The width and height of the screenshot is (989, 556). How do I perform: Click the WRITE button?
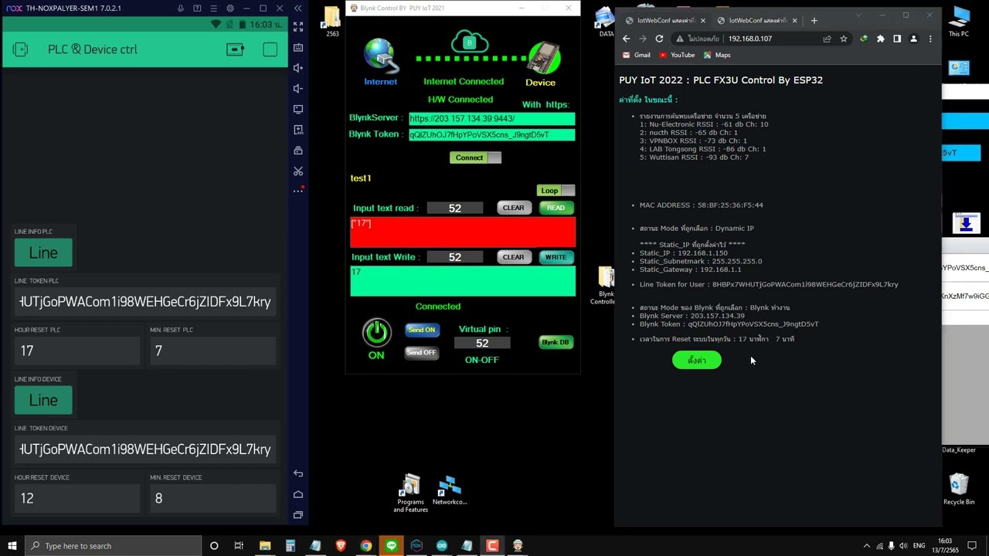556,257
